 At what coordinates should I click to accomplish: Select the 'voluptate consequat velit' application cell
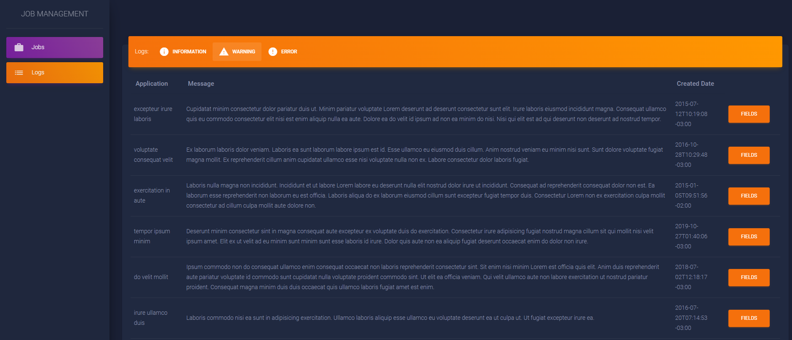153,155
